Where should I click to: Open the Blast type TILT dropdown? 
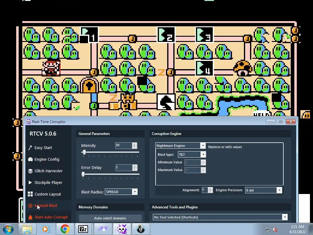coord(192,154)
